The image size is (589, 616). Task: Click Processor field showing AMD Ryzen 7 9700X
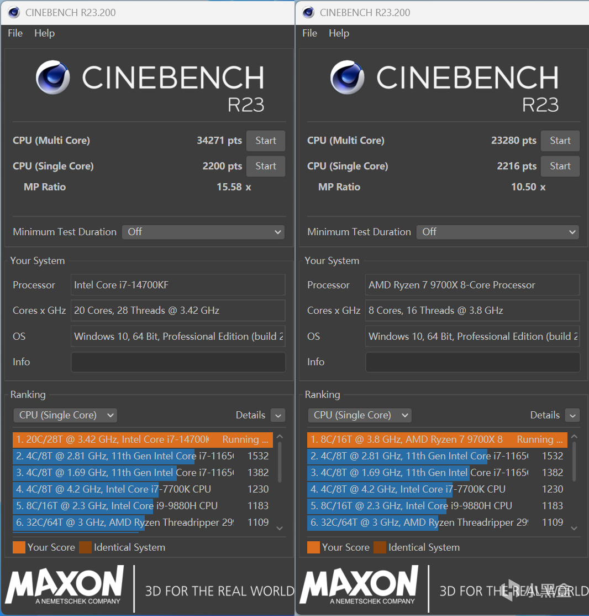tap(472, 285)
